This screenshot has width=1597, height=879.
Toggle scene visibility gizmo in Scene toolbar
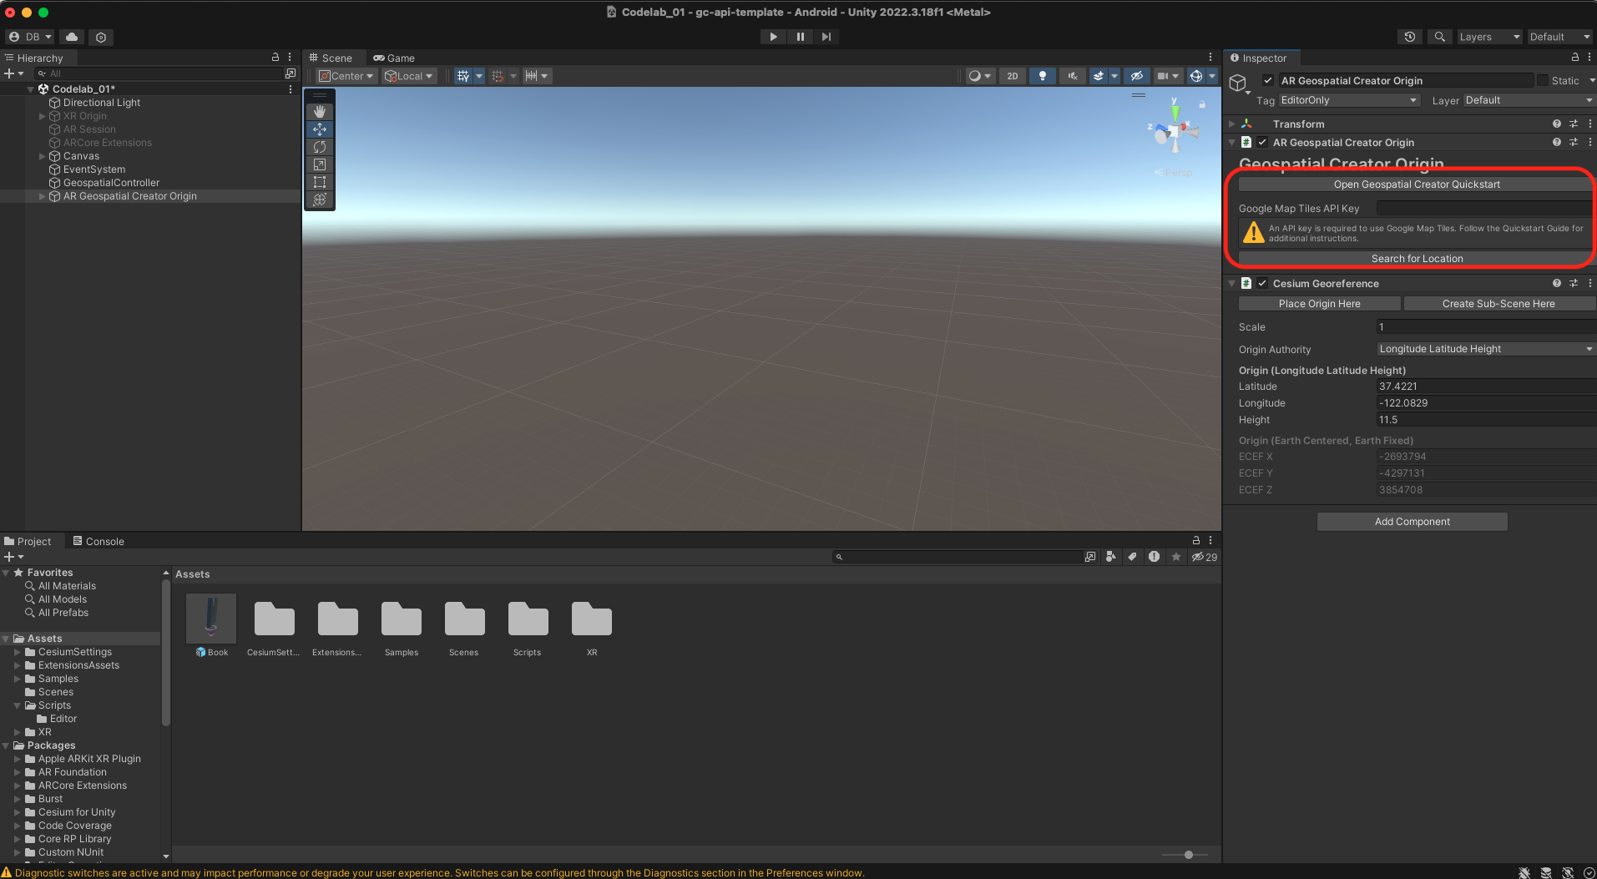[1137, 75]
